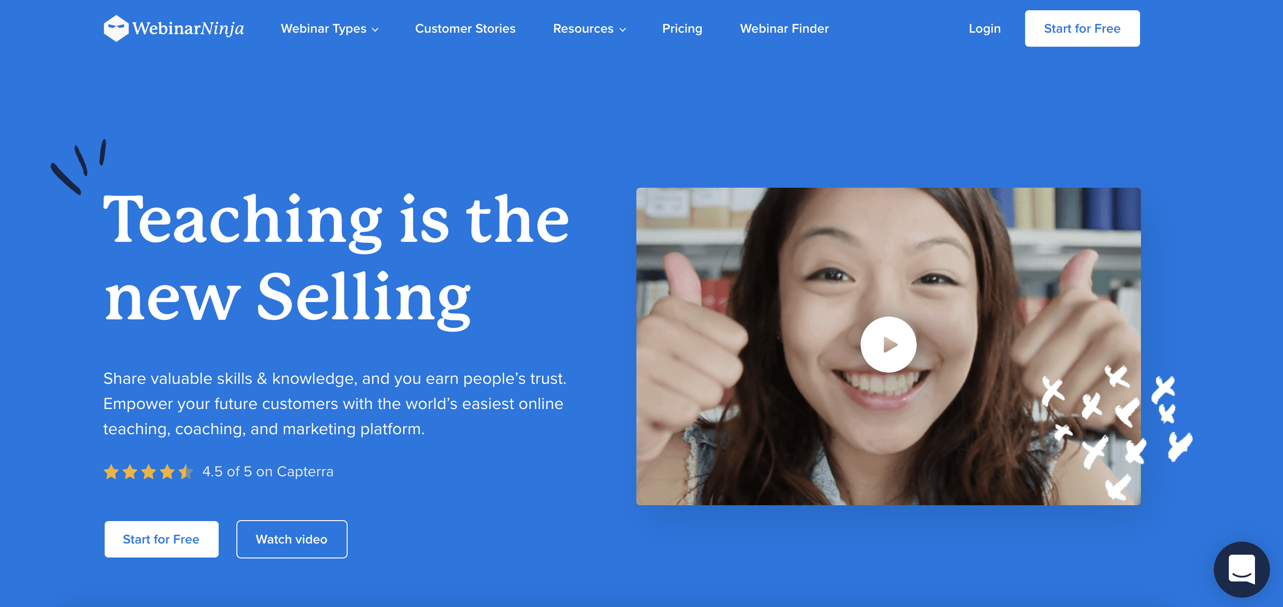Open the Pricing page
The height and width of the screenshot is (607, 1283).
(x=682, y=29)
